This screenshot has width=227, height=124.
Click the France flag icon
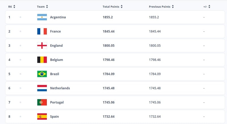(x=42, y=31)
